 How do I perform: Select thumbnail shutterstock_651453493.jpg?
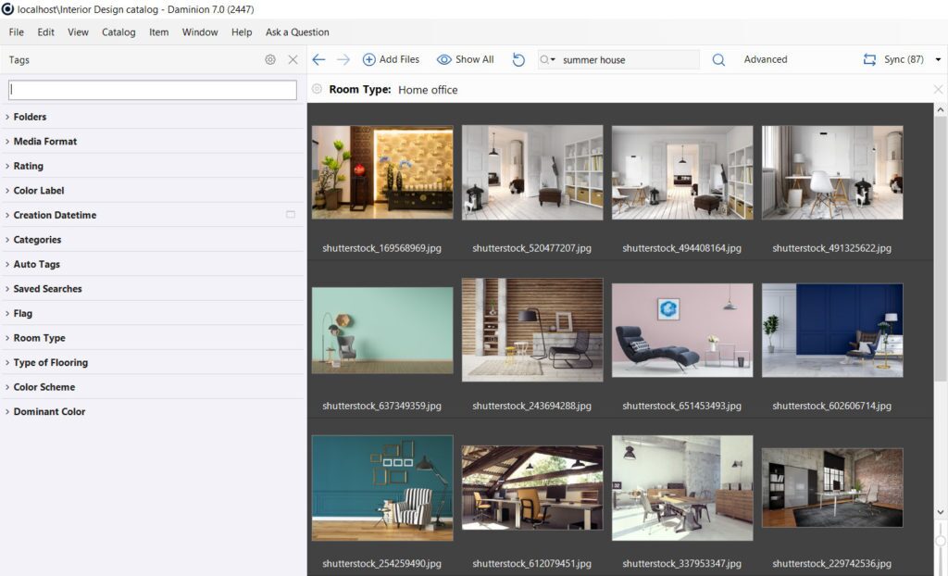[x=682, y=329]
